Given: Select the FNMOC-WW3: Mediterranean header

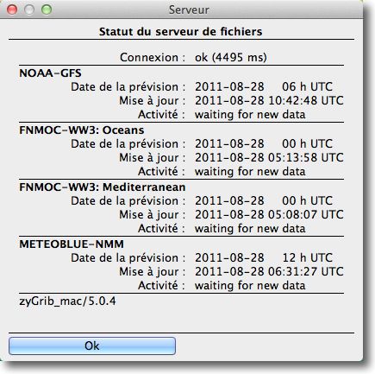Looking at the screenshot, I should coord(103,187).
